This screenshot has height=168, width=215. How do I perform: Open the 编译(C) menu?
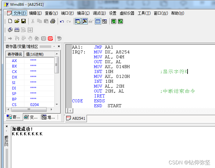83,13
